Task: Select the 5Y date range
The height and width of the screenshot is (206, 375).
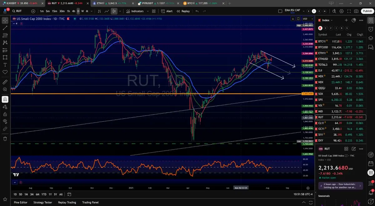Action: coord(55,194)
